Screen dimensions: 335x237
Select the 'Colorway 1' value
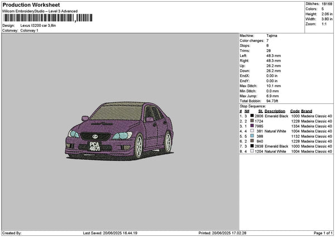click(29, 31)
